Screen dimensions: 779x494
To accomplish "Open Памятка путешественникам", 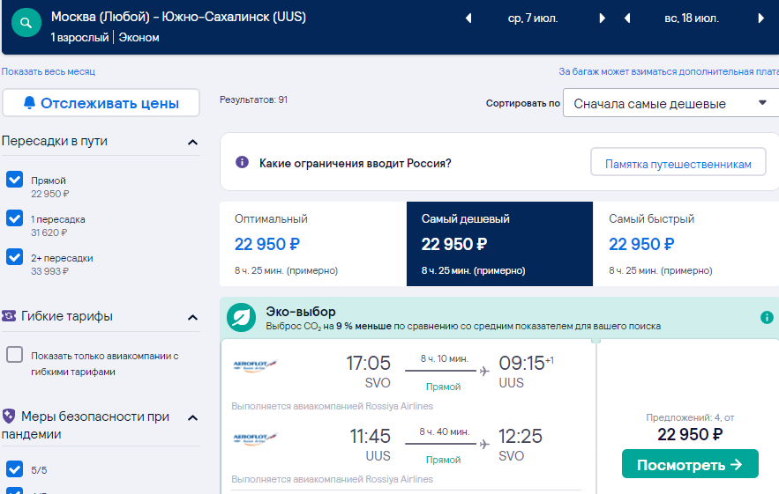I will coord(678,162).
